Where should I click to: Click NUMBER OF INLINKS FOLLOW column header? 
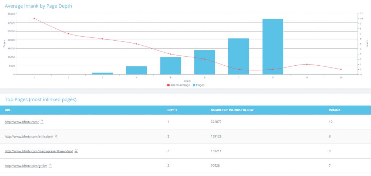click(232, 110)
